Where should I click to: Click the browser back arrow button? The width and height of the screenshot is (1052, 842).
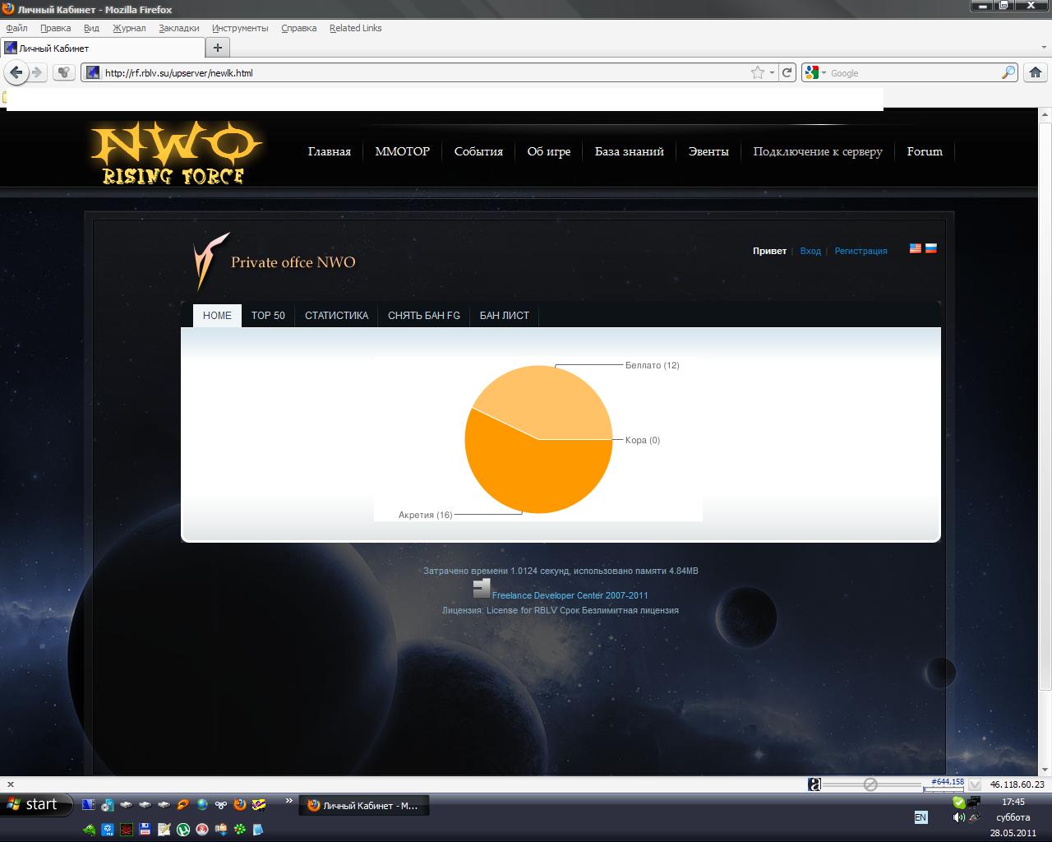pos(16,72)
